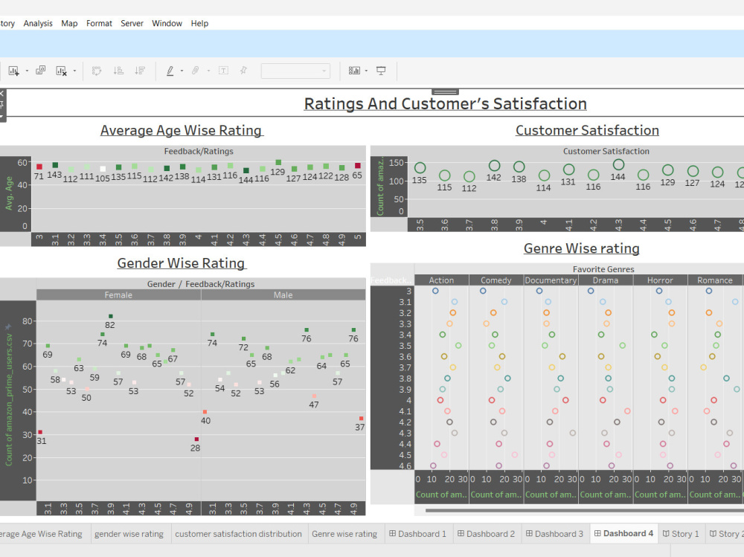Image resolution: width=744 pixels, height=557 pixels.
Task: Switch to the Dashboard 2 tab
Action: 487,533
